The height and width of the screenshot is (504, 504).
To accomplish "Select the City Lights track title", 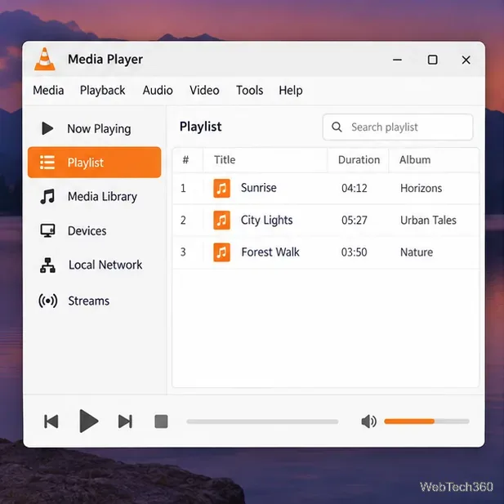I will pos(267,221).
